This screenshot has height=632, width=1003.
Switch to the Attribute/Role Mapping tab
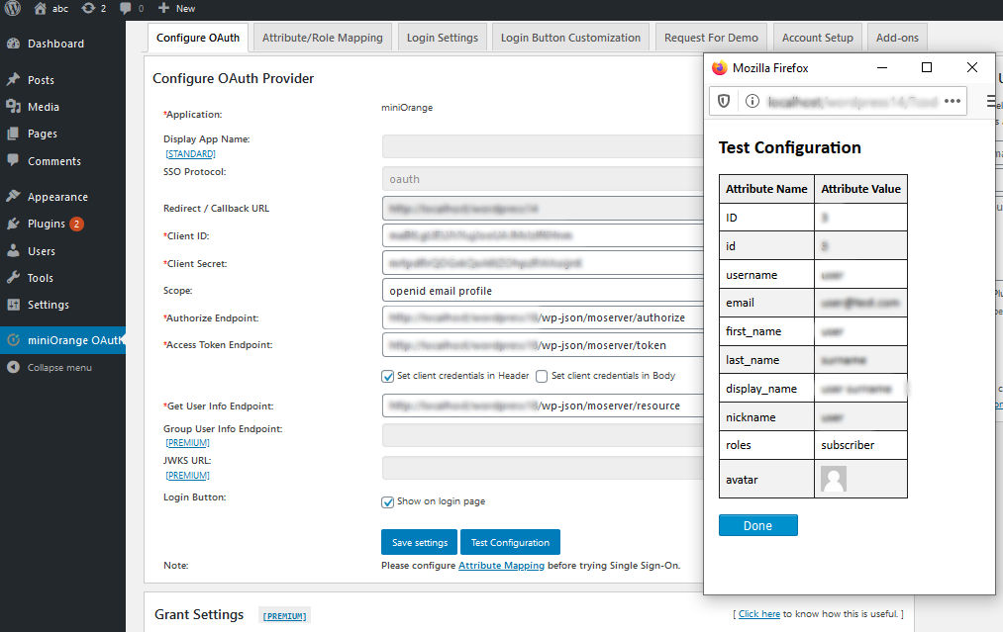coord(321,37)
